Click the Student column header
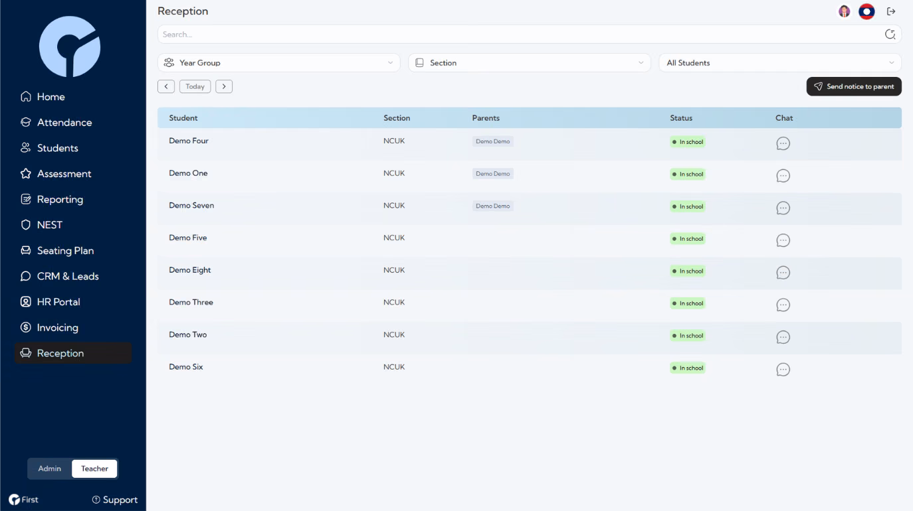The image size is (913, 511). (183, 118)
